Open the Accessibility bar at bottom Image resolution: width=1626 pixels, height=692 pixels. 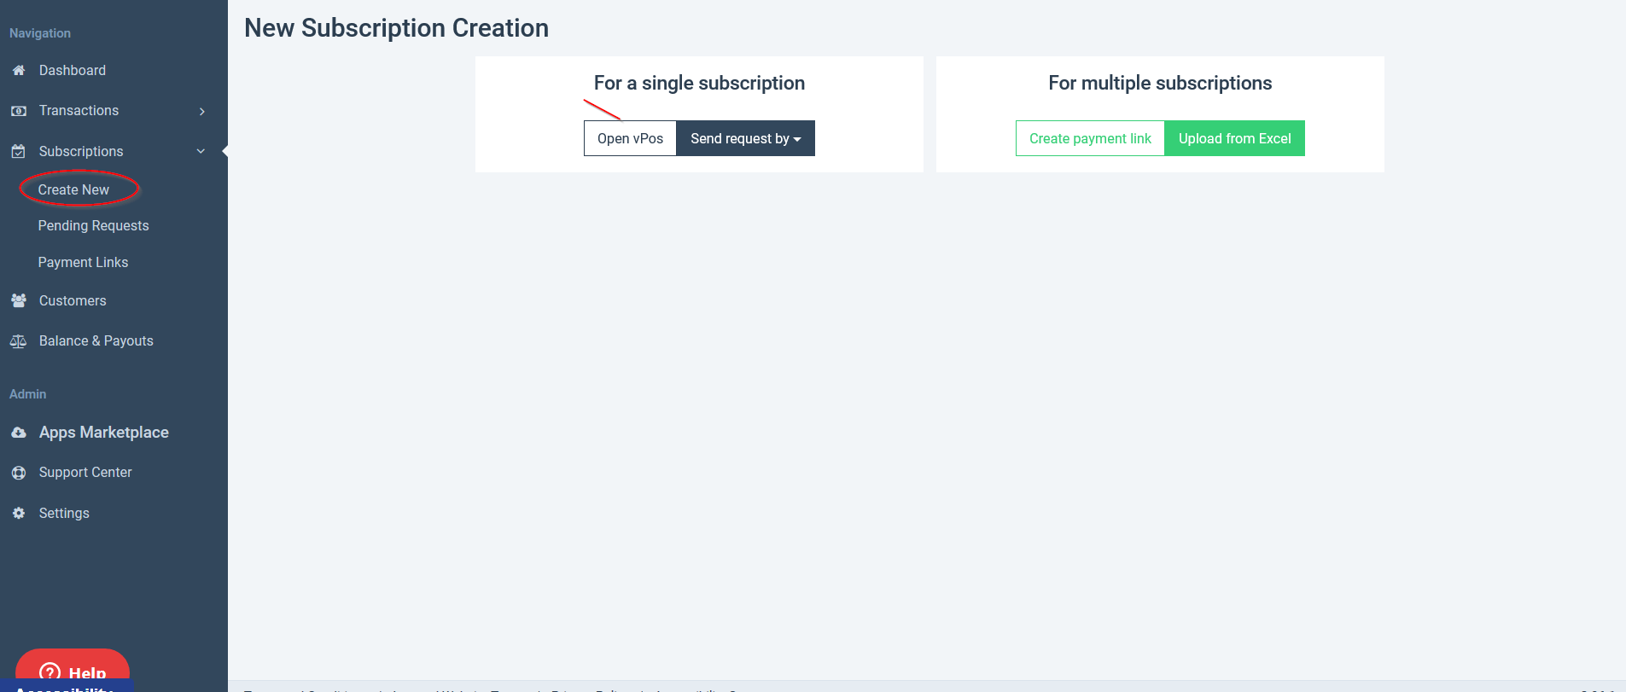tap(67, 687)
